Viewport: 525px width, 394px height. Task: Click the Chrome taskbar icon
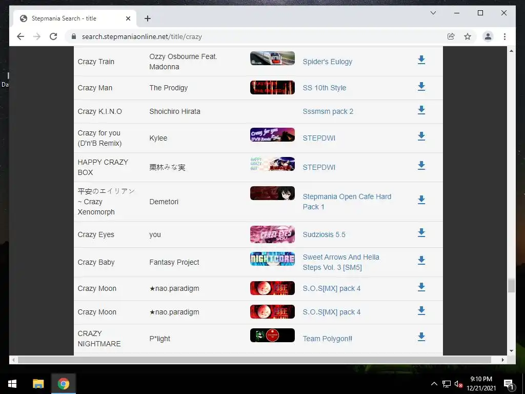[63, 384]
